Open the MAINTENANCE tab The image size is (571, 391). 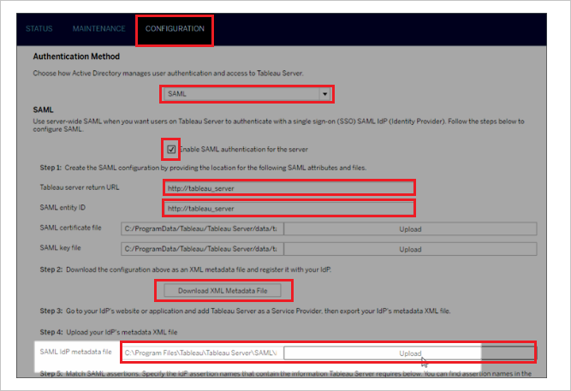98,29
